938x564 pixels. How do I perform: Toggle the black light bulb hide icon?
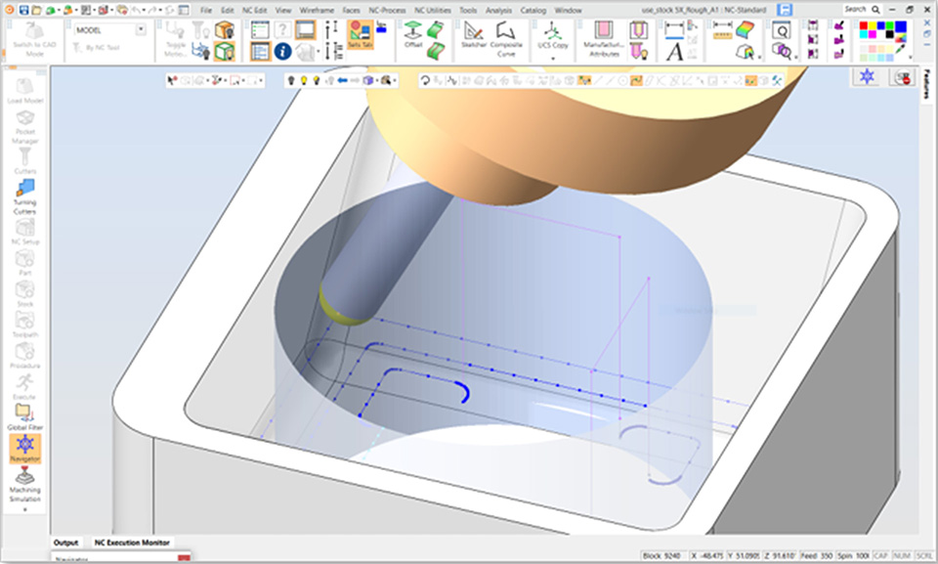tap(291, 80)
